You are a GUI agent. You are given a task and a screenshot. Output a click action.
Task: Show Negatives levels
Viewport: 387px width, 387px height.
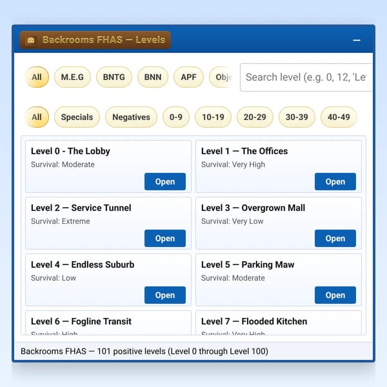click(131, 117)
